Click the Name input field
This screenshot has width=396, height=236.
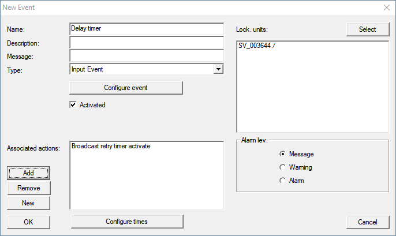[x=146, y=29]
